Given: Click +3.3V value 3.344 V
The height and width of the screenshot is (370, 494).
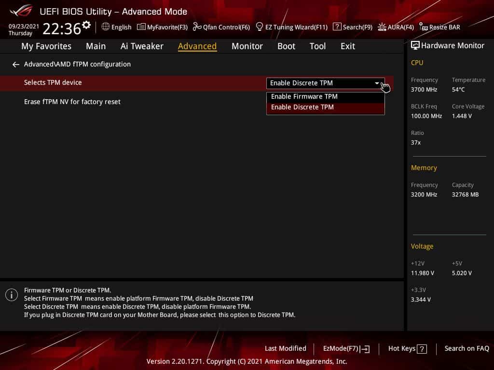Looking at the screenshot, I should pos(421,300).
